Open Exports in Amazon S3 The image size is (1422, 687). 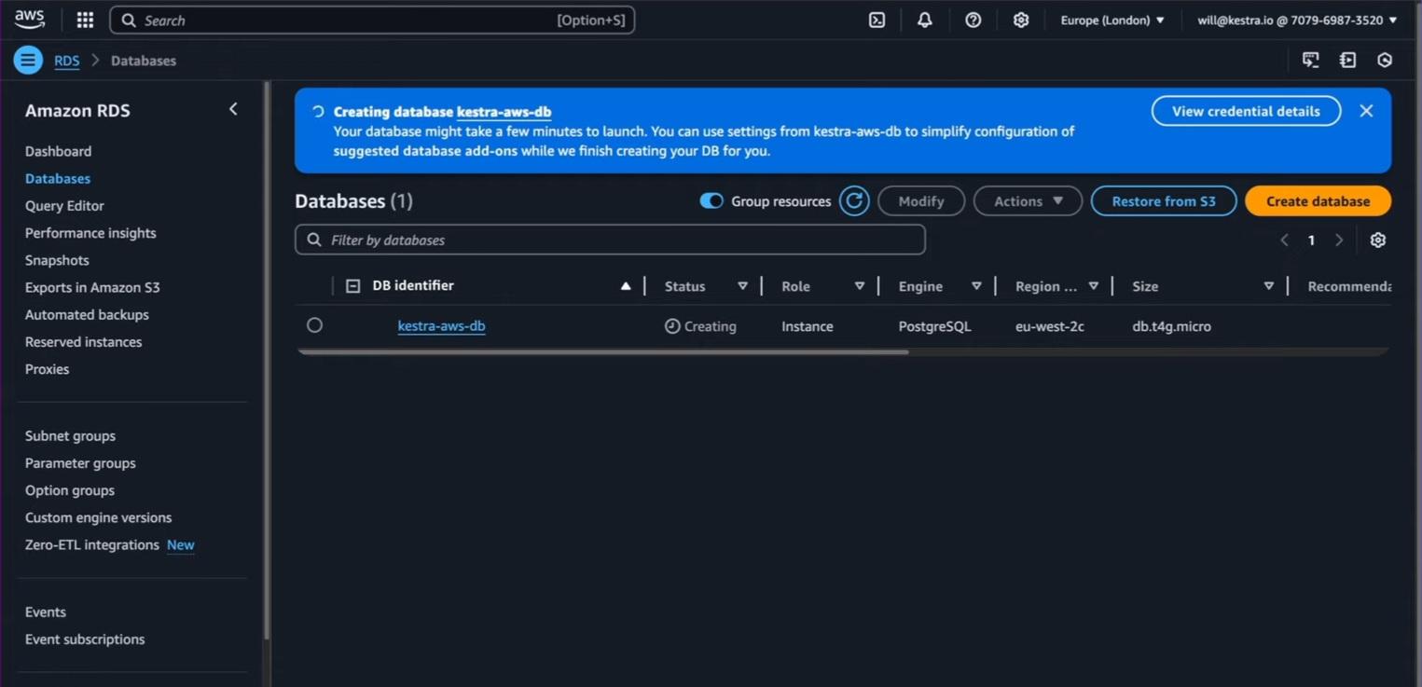pyautogui.click(x=92, y=287)
